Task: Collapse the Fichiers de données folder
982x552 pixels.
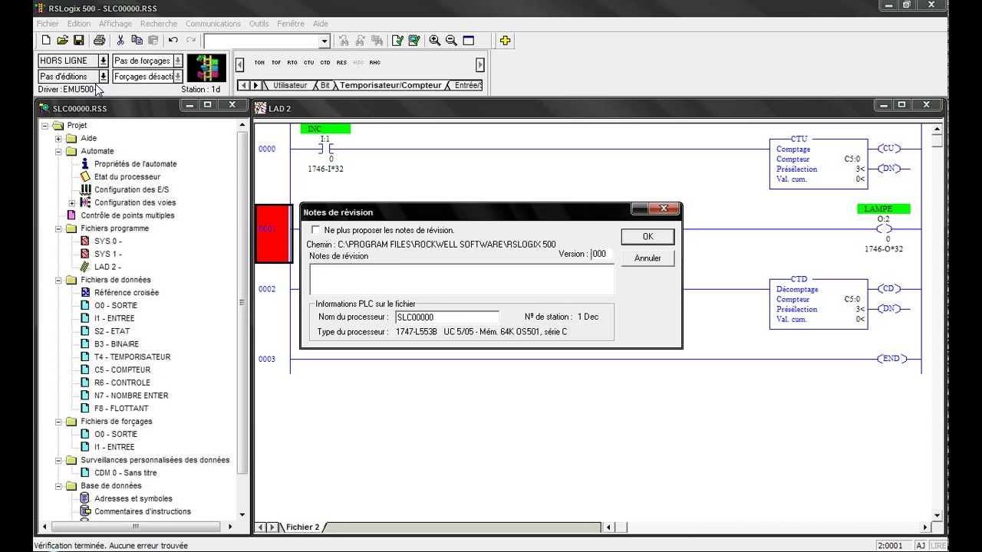Action: 58,280
